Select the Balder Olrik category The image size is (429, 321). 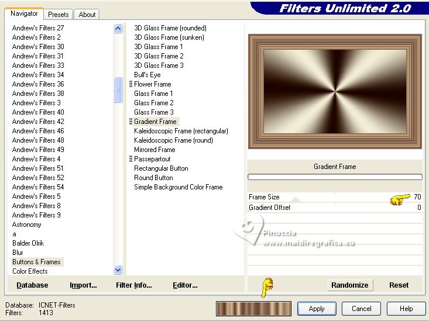(28, 243)
